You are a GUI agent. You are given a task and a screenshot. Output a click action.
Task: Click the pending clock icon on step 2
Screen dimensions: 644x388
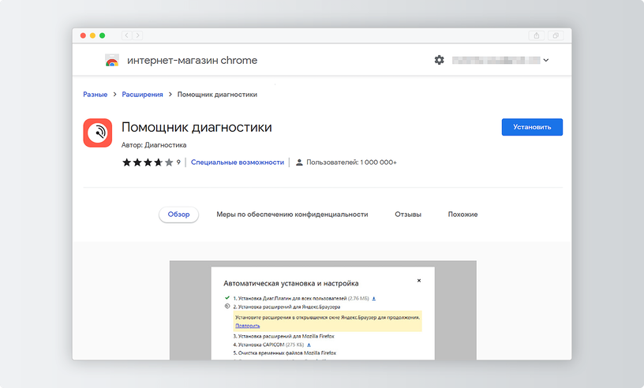[227, 306]
